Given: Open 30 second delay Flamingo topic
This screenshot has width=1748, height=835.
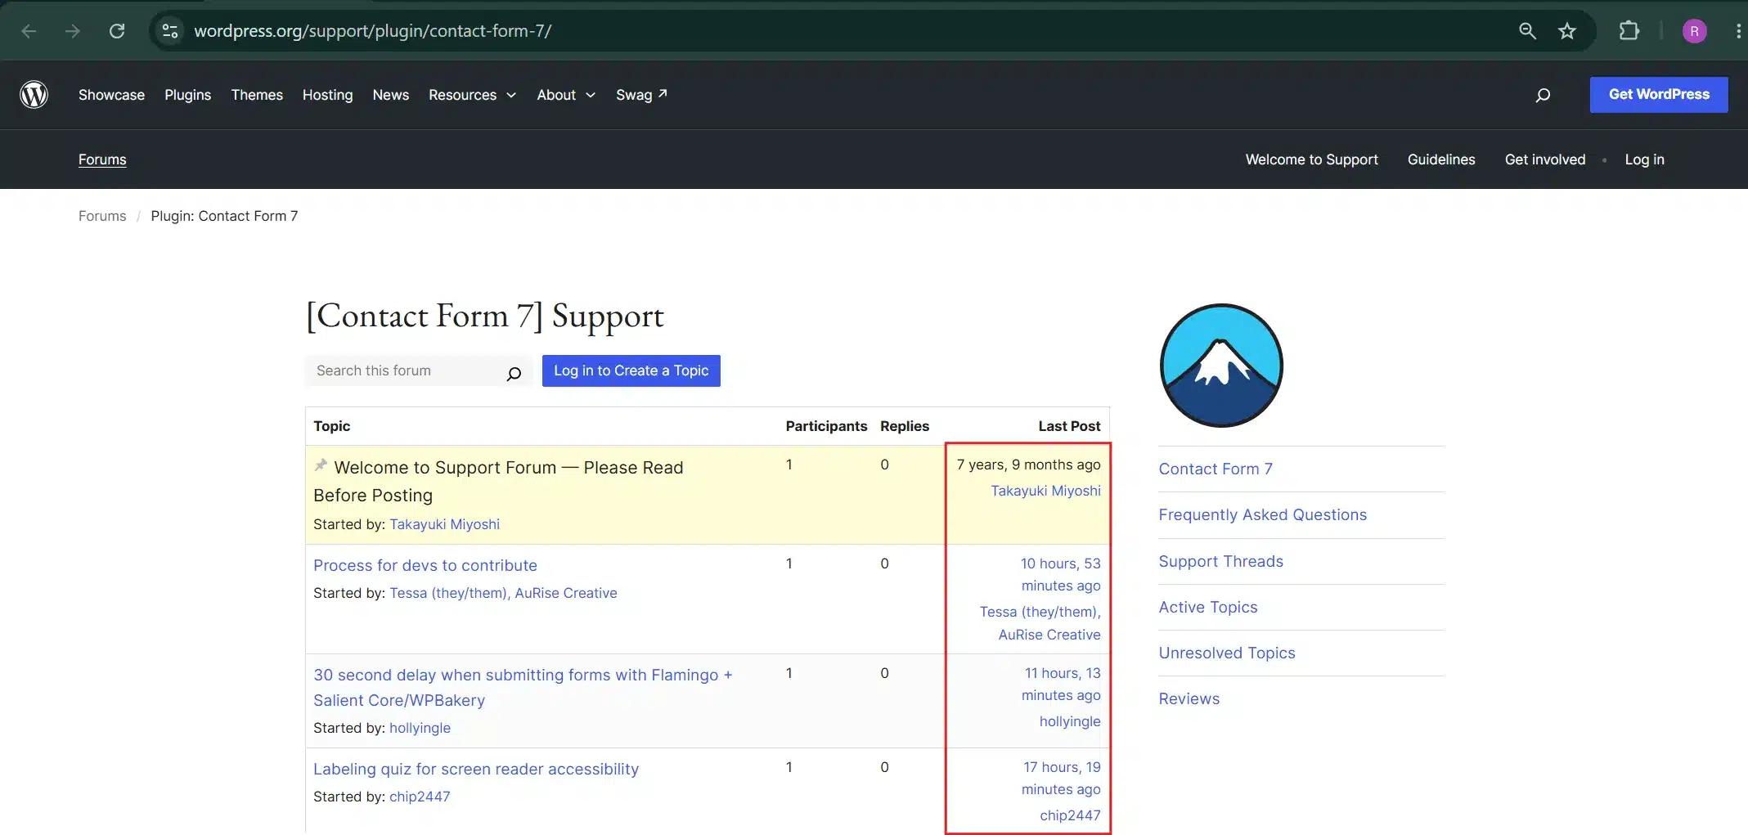Looking at the screenshot, I should point(523,687).
